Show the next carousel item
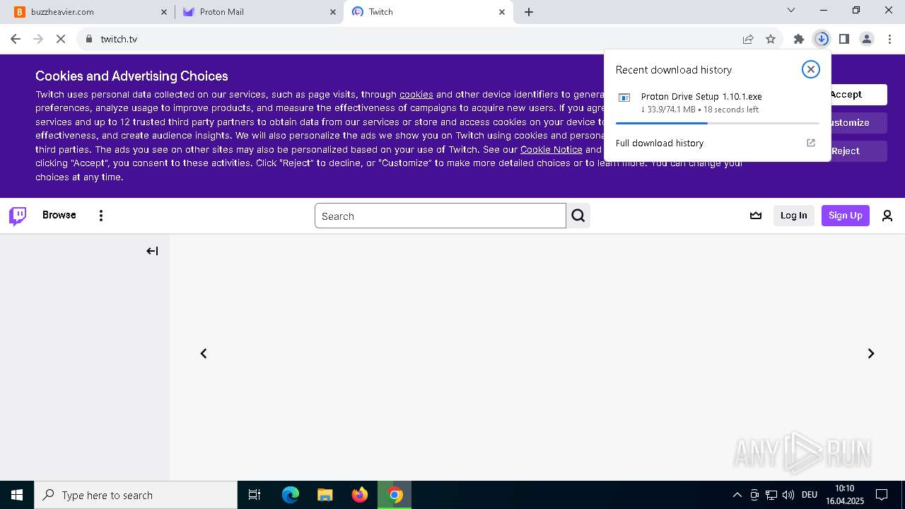Viewport: 905px width, 509px height. (x=871, y=353)
